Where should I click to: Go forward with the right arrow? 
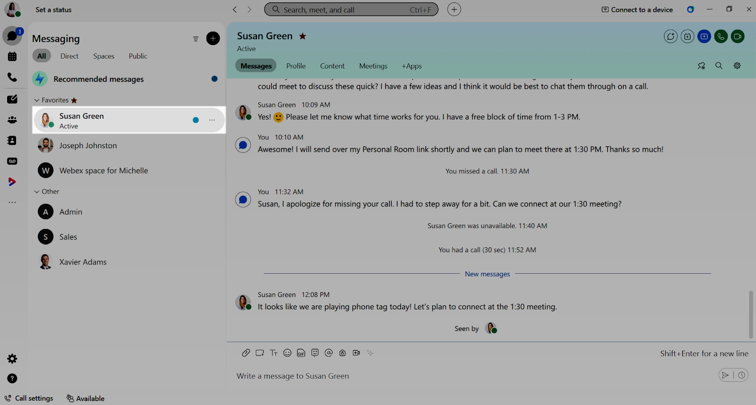[249, 9]
